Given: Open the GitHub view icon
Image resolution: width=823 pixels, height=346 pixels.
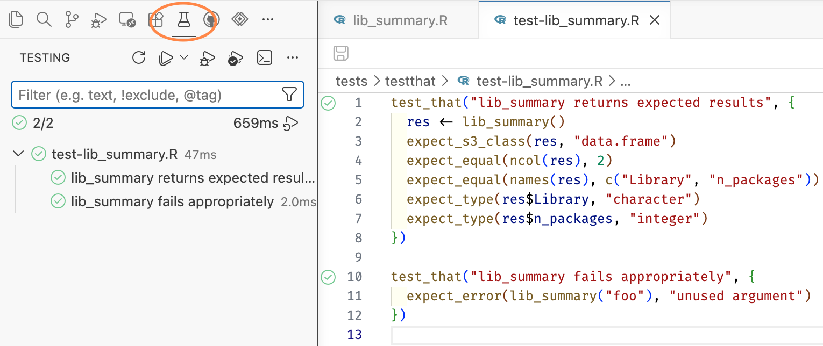Looking at the screenshot, I should click(x=211, y=20).
